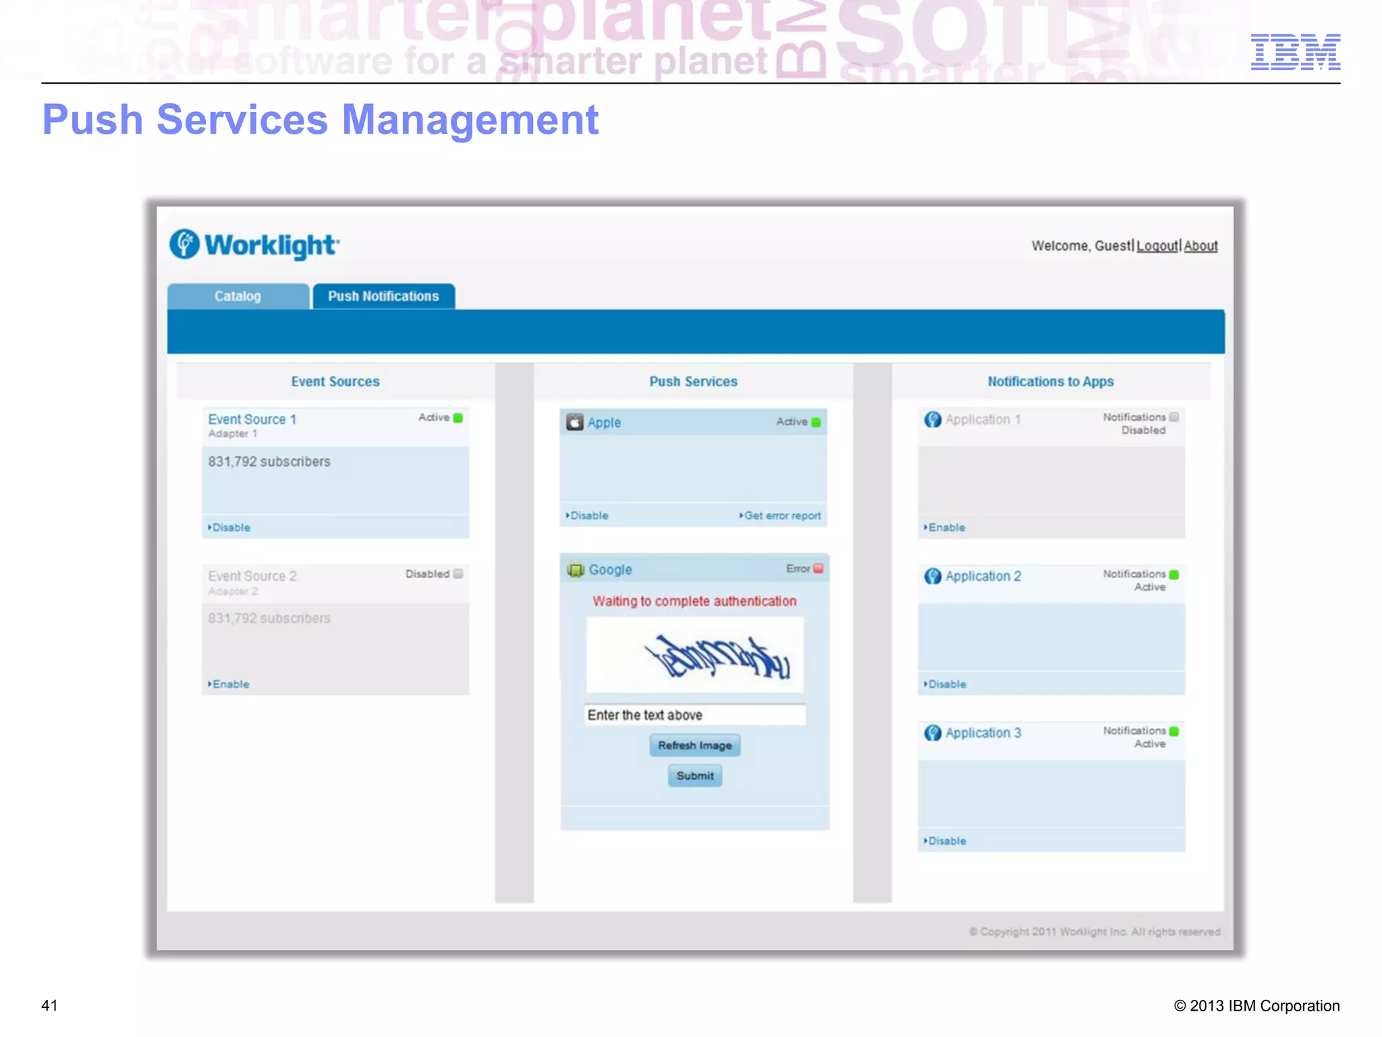
Task: Focus the 'Enter the text above' field
Action: [695, 715]
